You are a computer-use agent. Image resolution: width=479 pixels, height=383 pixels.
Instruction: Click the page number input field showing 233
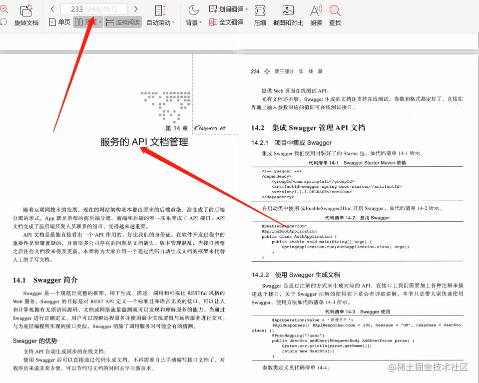coord(94,9)
